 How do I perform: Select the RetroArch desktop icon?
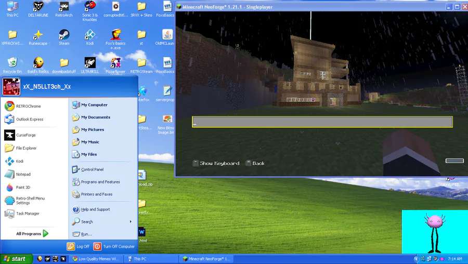pos(64,9)
